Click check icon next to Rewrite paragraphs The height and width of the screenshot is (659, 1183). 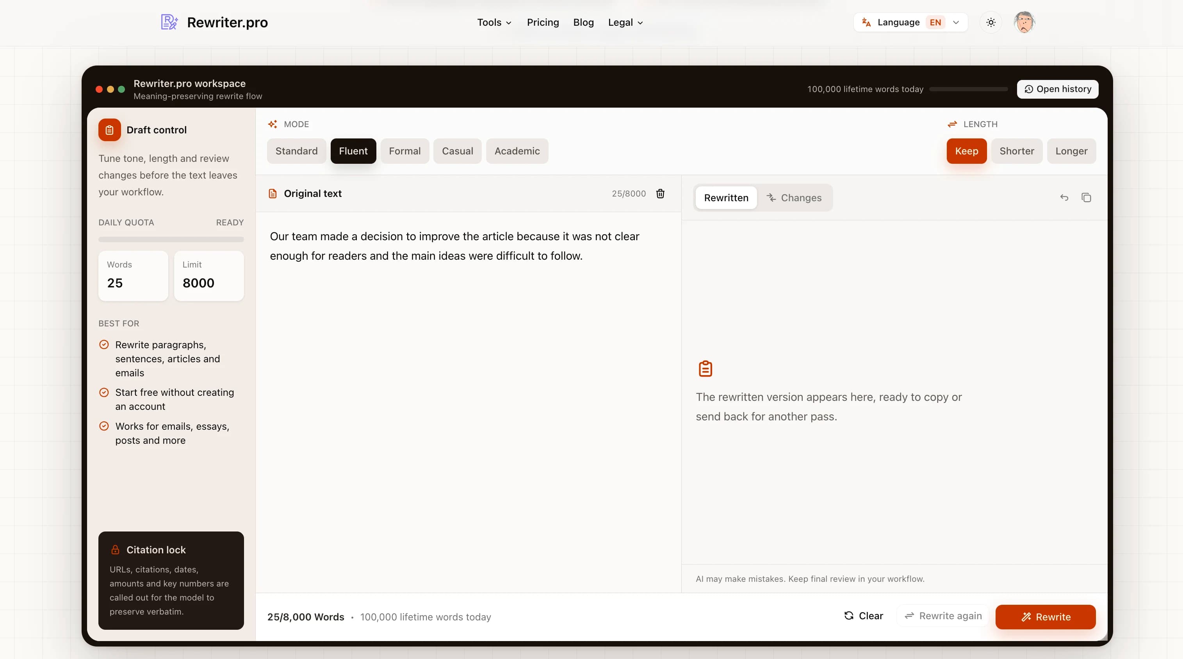(x=104, y=344)
